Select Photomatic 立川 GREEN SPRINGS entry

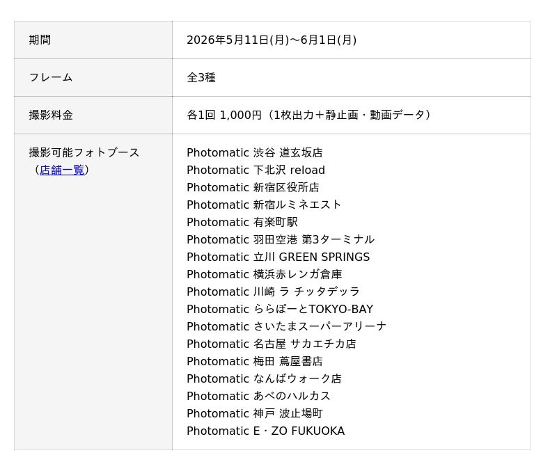(278, 257)
